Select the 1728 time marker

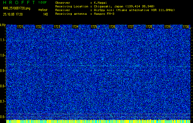149,27
